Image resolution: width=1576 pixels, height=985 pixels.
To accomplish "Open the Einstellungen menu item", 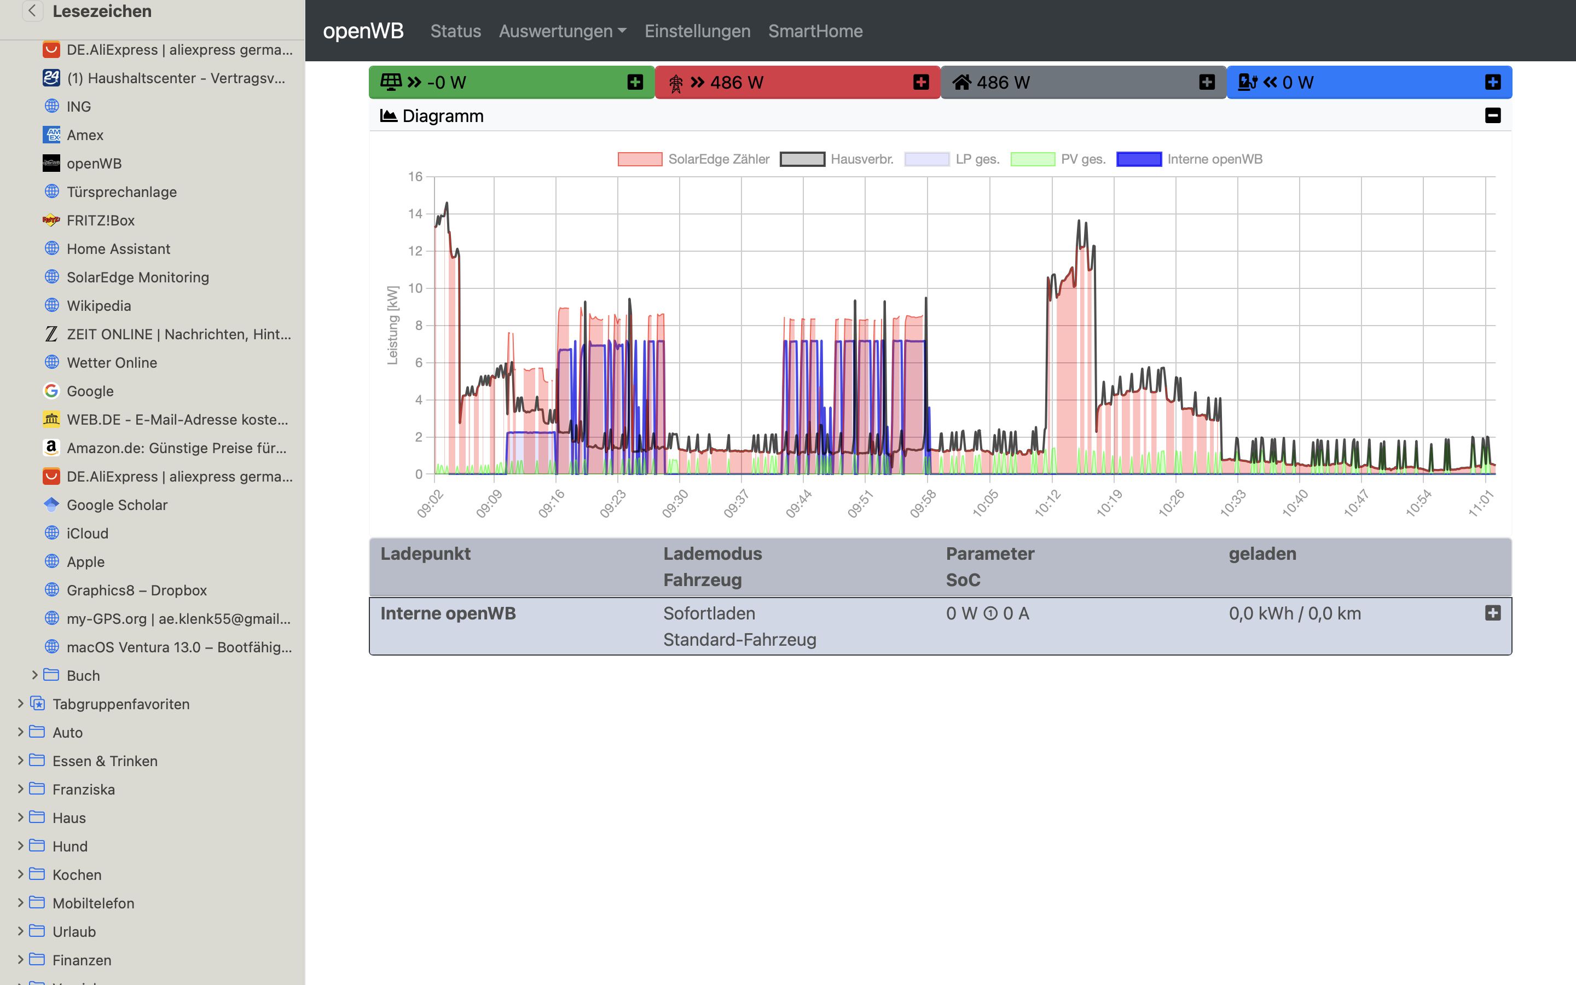I will point(697,31).
